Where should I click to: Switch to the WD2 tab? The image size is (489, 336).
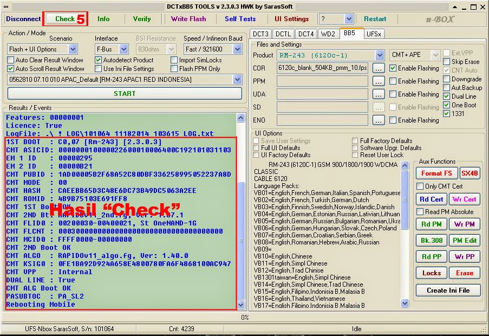point(328,34)
